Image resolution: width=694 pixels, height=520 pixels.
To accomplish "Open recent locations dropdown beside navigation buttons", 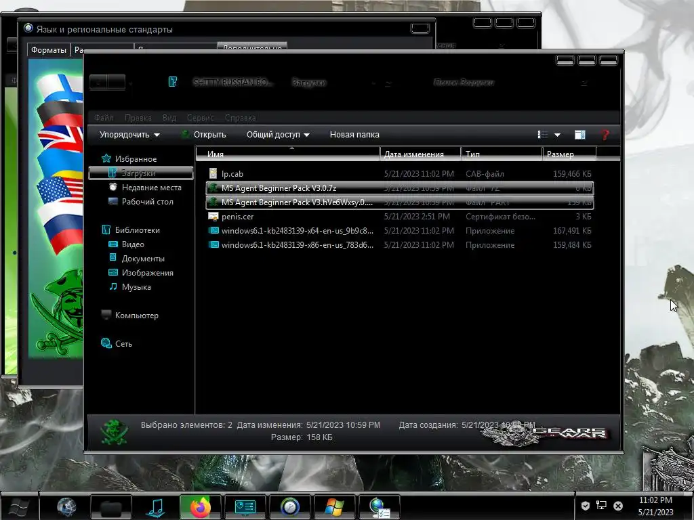I will pyautogui.click(x=131, y=83).
